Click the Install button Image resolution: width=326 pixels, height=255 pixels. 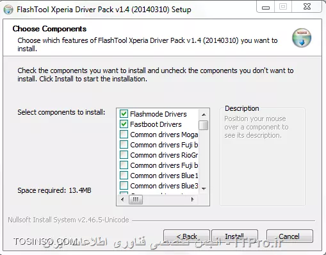tap(234, 236)
